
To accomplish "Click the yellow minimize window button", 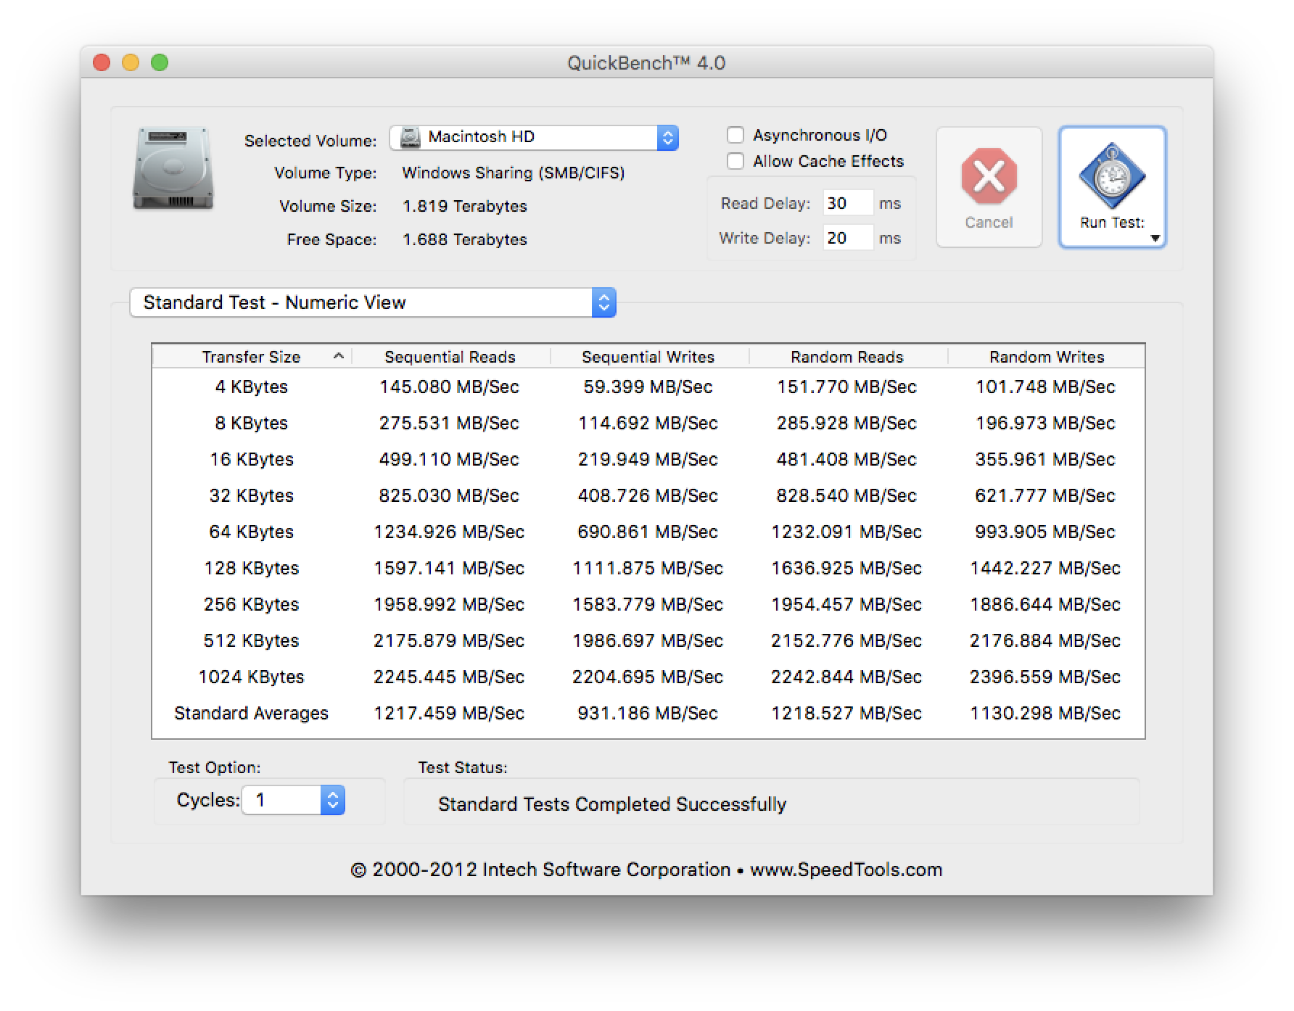I will click(131, 63).
